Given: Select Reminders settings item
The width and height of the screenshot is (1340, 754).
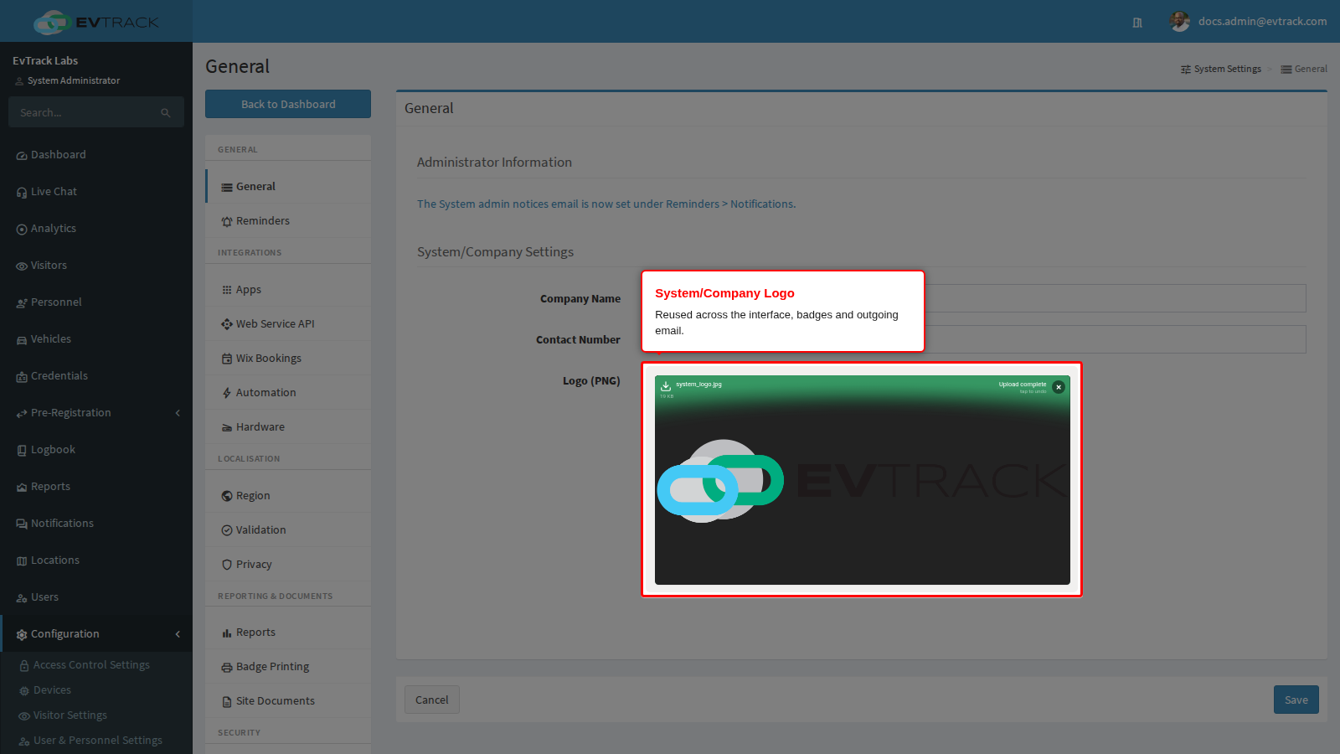Looking at the screenshot, I should [288, 221].
